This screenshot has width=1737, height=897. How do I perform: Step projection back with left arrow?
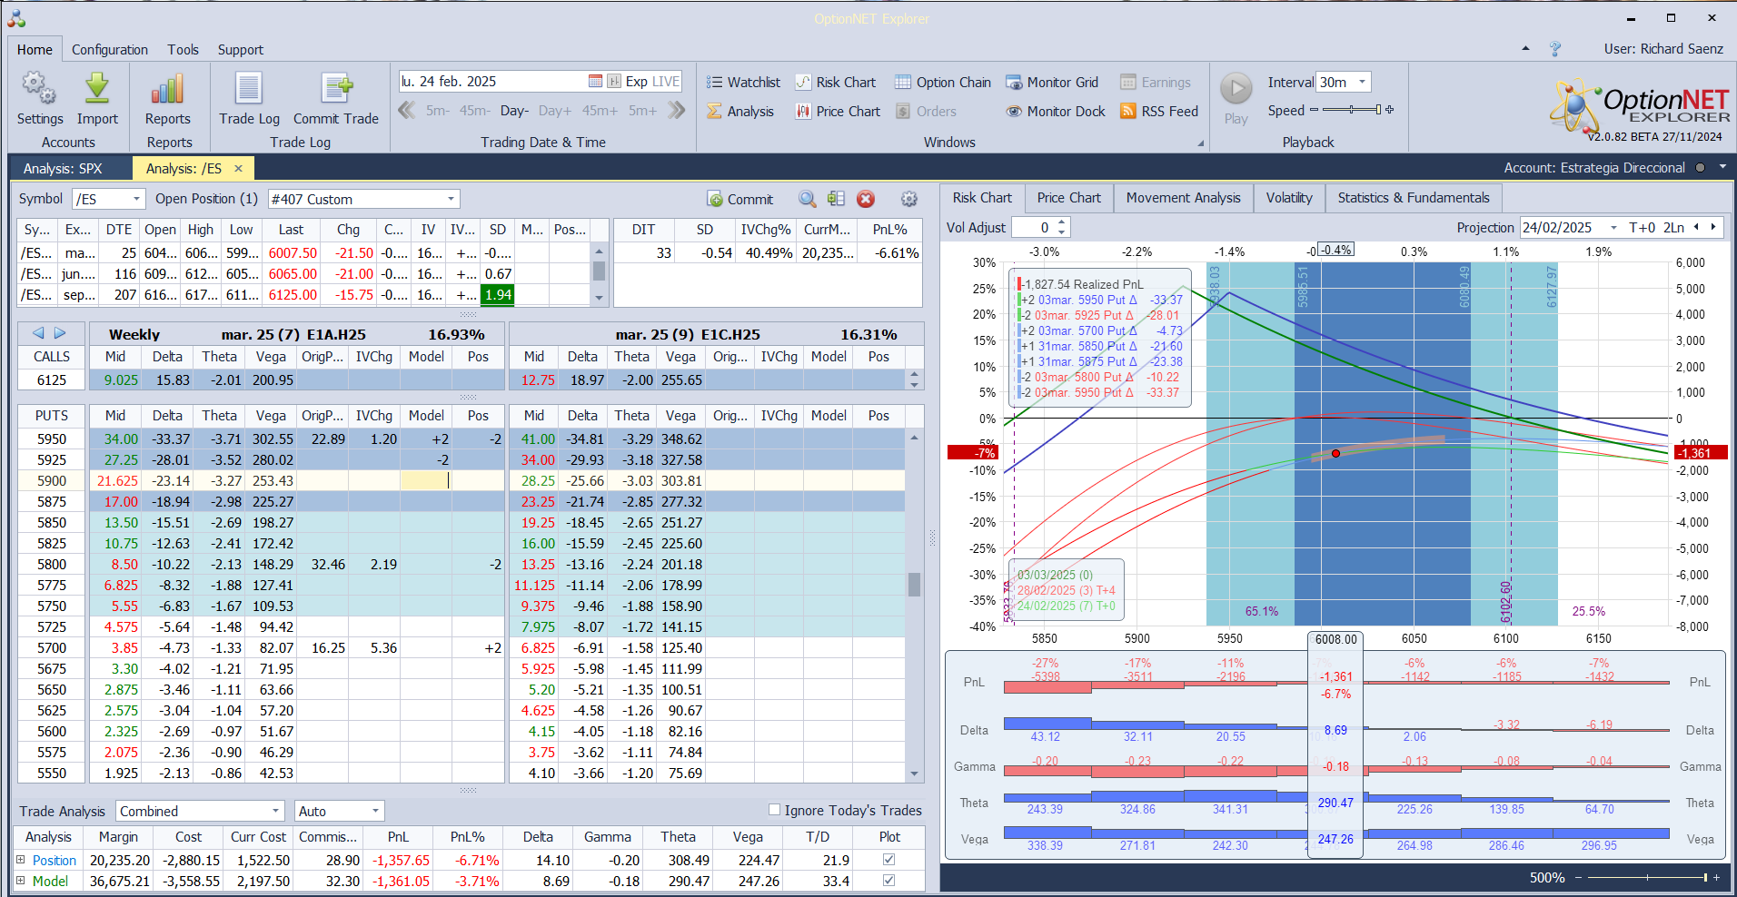(1696, 228)
